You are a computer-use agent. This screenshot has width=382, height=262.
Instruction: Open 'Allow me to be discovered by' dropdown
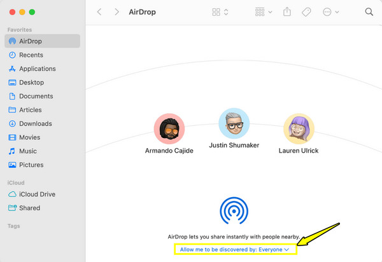pyautogui.click(x=234, y=249)
